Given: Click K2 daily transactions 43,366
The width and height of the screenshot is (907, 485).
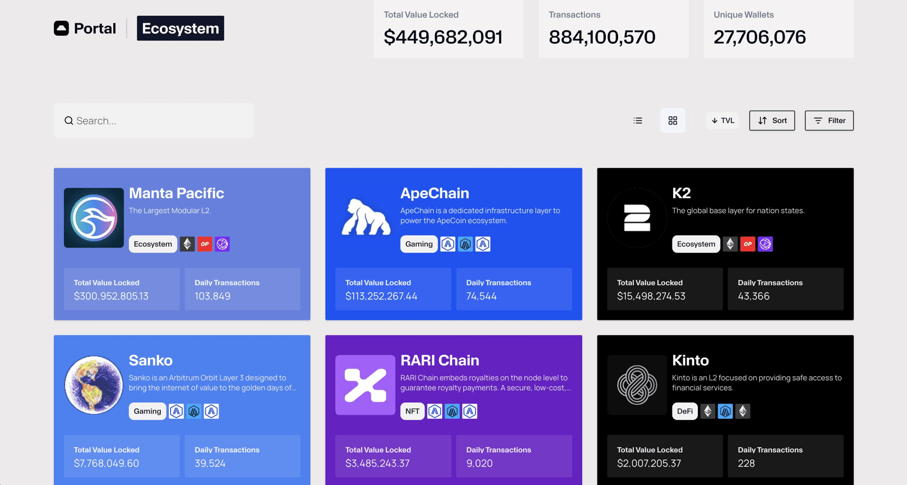Looking at the screenshot, I should [753, 296].
